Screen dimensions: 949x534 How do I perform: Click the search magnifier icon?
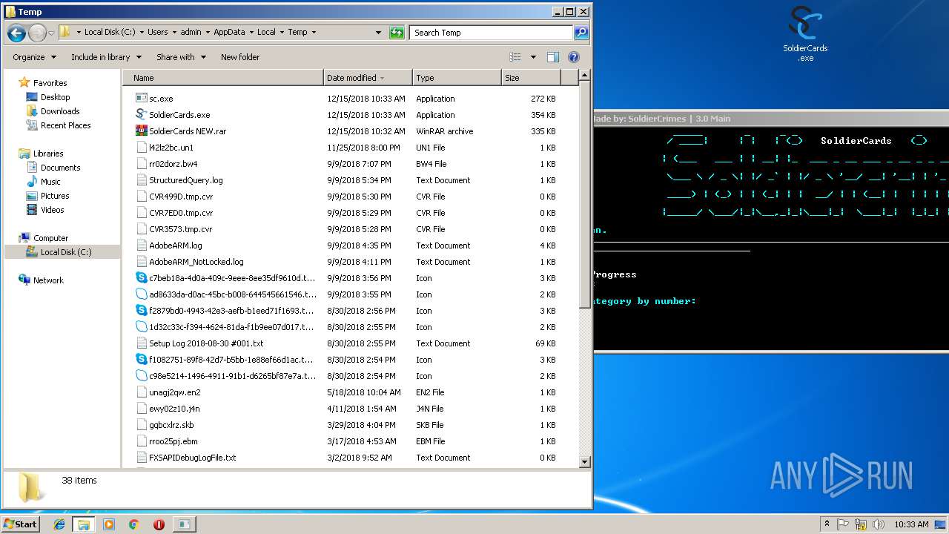(x=581, y=33)
